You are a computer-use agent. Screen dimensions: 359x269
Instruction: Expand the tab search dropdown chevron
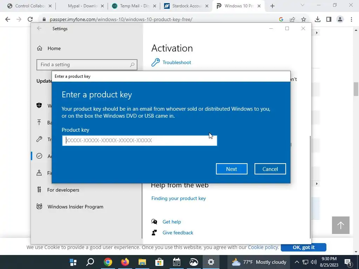tap(303, 5)
